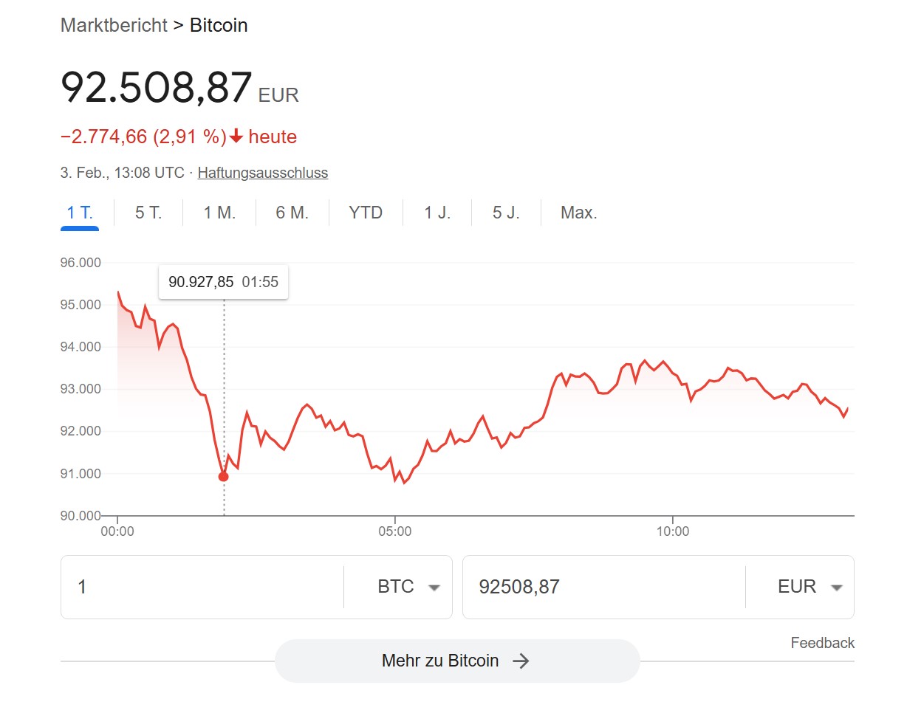Image resolution: width=907 pixels, height=713 pixels.
Task: Show the 1 J. price history
Action: [437, 213]
